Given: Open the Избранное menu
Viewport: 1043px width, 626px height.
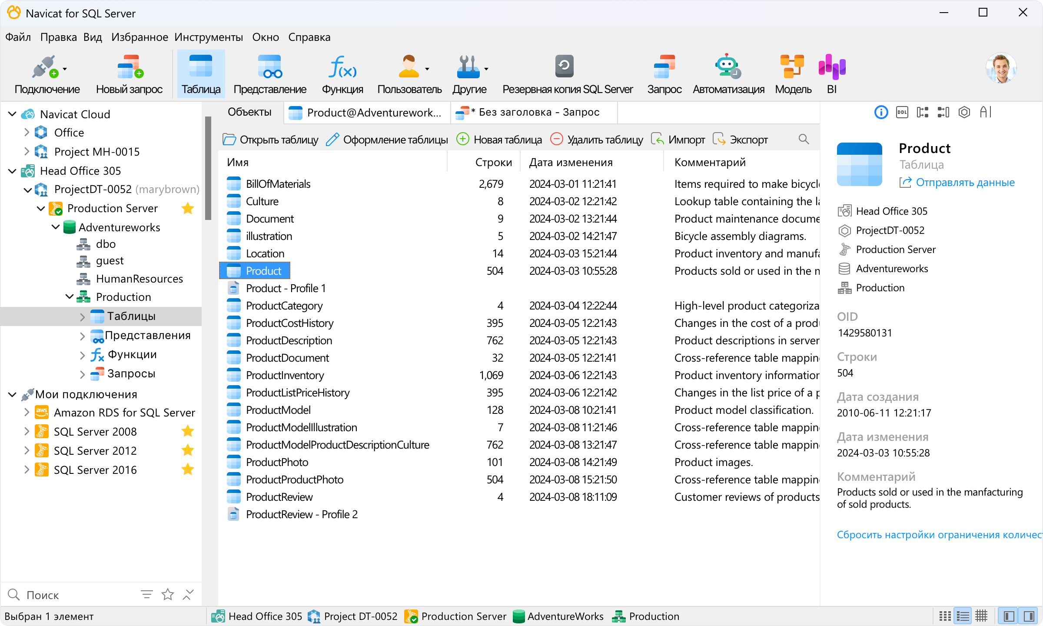Looking at the screenshot, I should (140, 37).
